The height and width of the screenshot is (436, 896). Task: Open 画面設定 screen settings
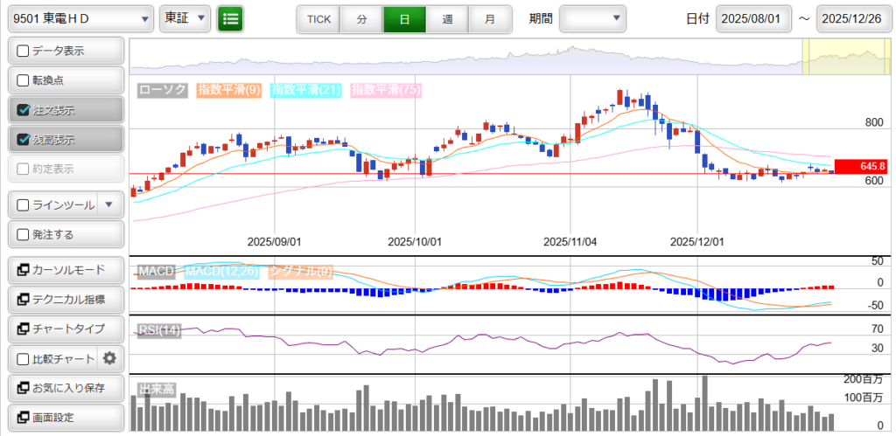(65, 417)
